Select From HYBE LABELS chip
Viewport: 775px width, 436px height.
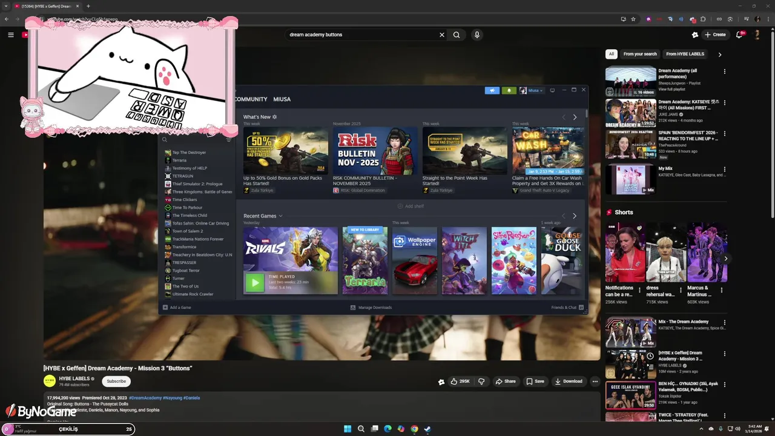point(685,54)
